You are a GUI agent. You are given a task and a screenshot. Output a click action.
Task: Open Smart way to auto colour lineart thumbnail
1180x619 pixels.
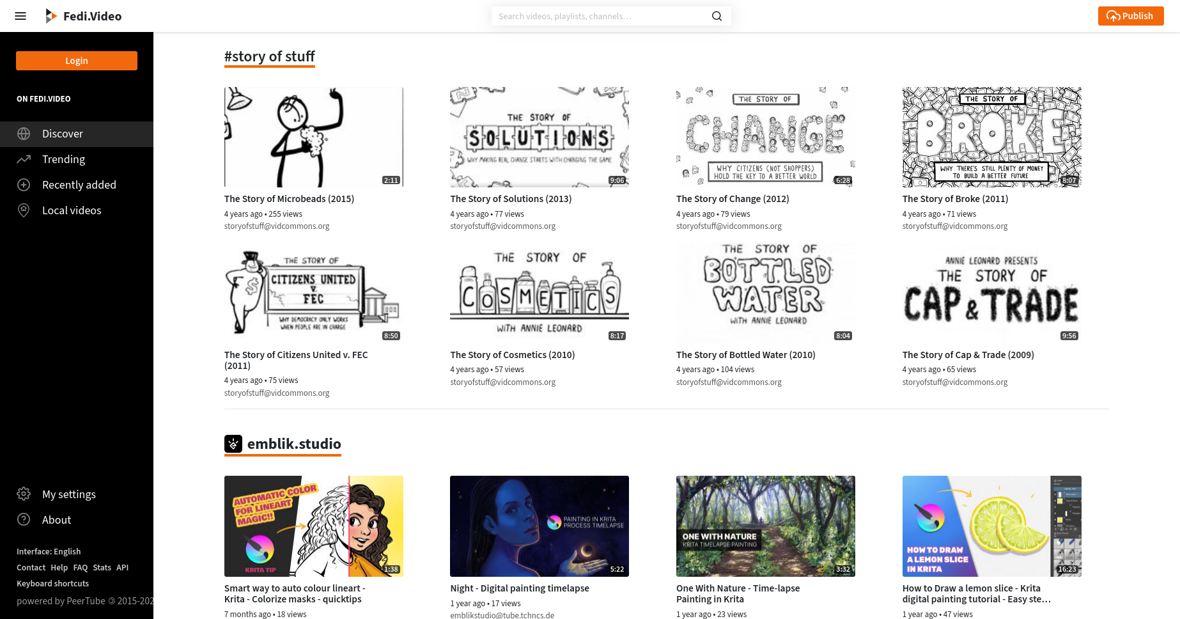tap(314, 526)
